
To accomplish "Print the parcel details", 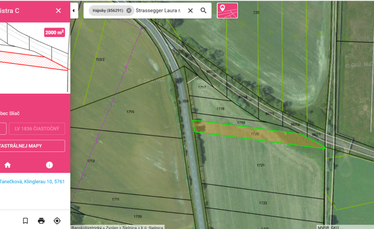I will [x=41, y=221].
